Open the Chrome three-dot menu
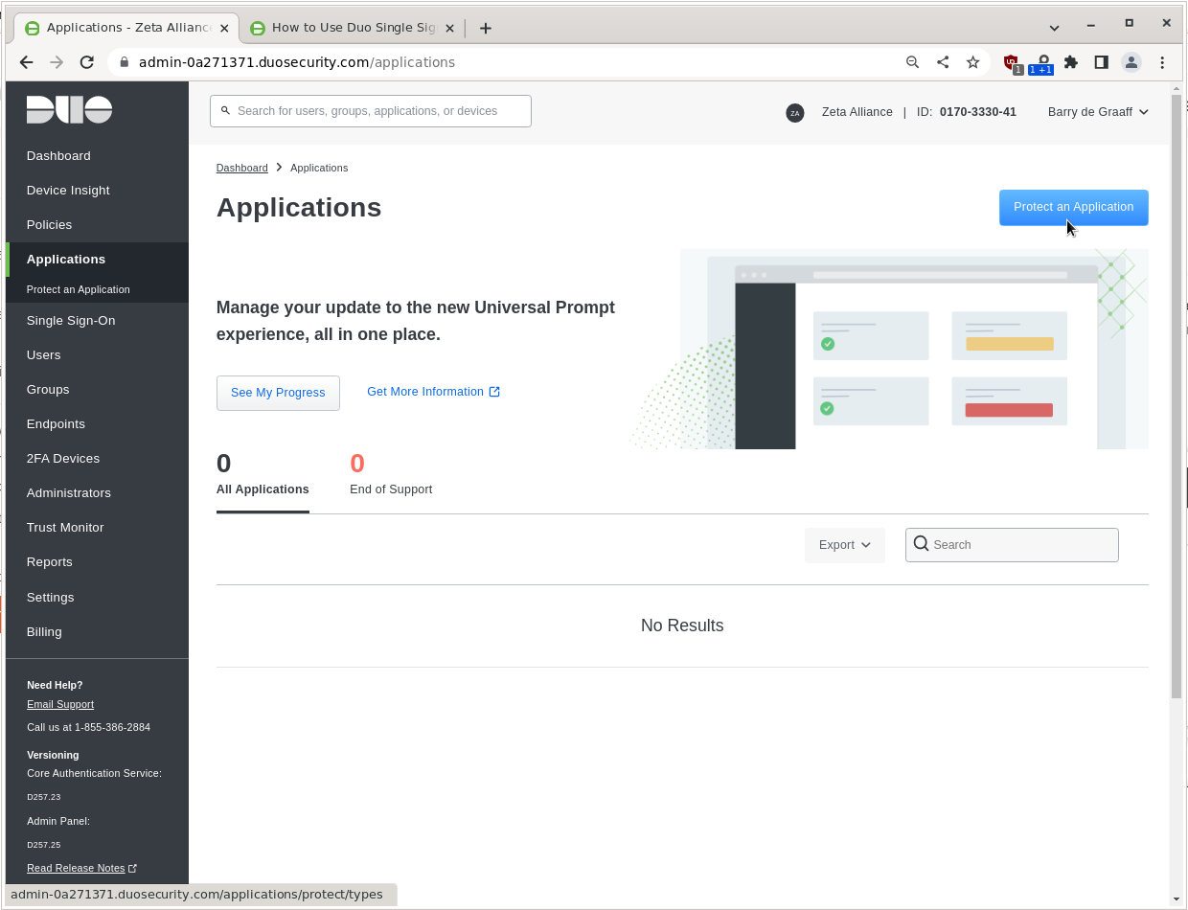The width and height of the screenshot is (1188, 910). 1162,62
